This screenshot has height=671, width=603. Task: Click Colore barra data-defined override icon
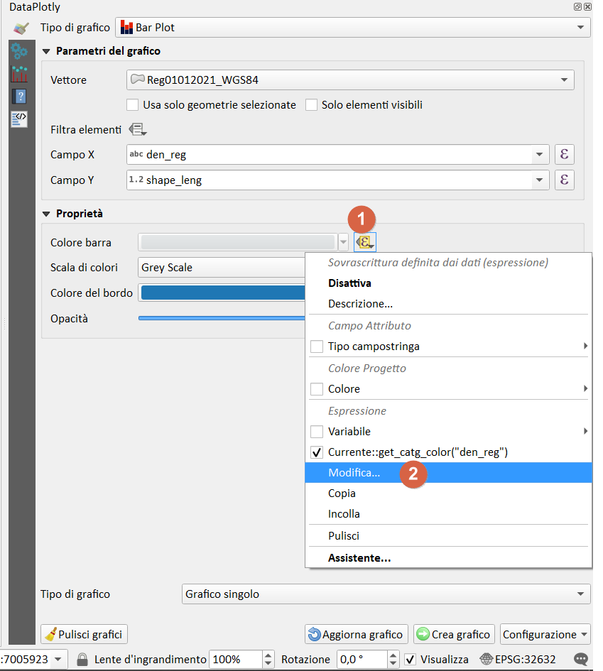(365, 242)
